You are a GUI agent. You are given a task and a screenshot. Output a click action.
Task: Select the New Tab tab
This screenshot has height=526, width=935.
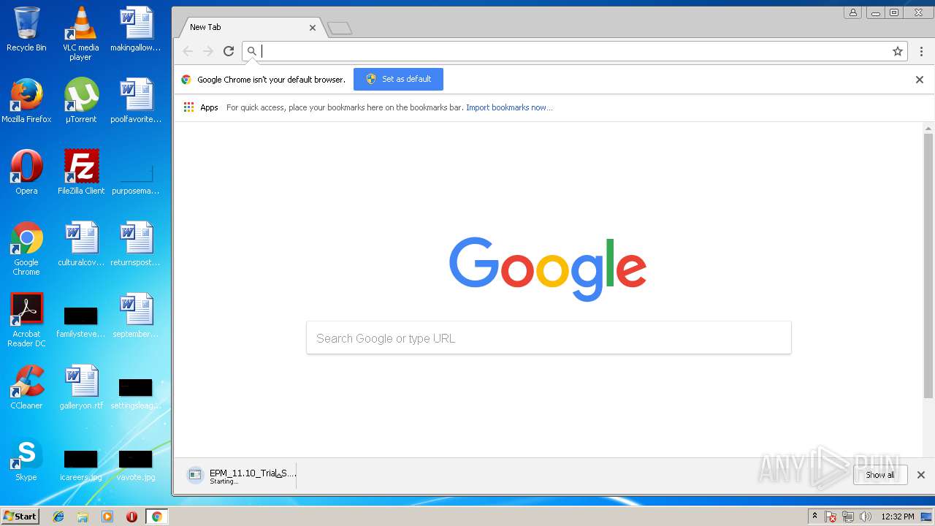click(248, 27)
